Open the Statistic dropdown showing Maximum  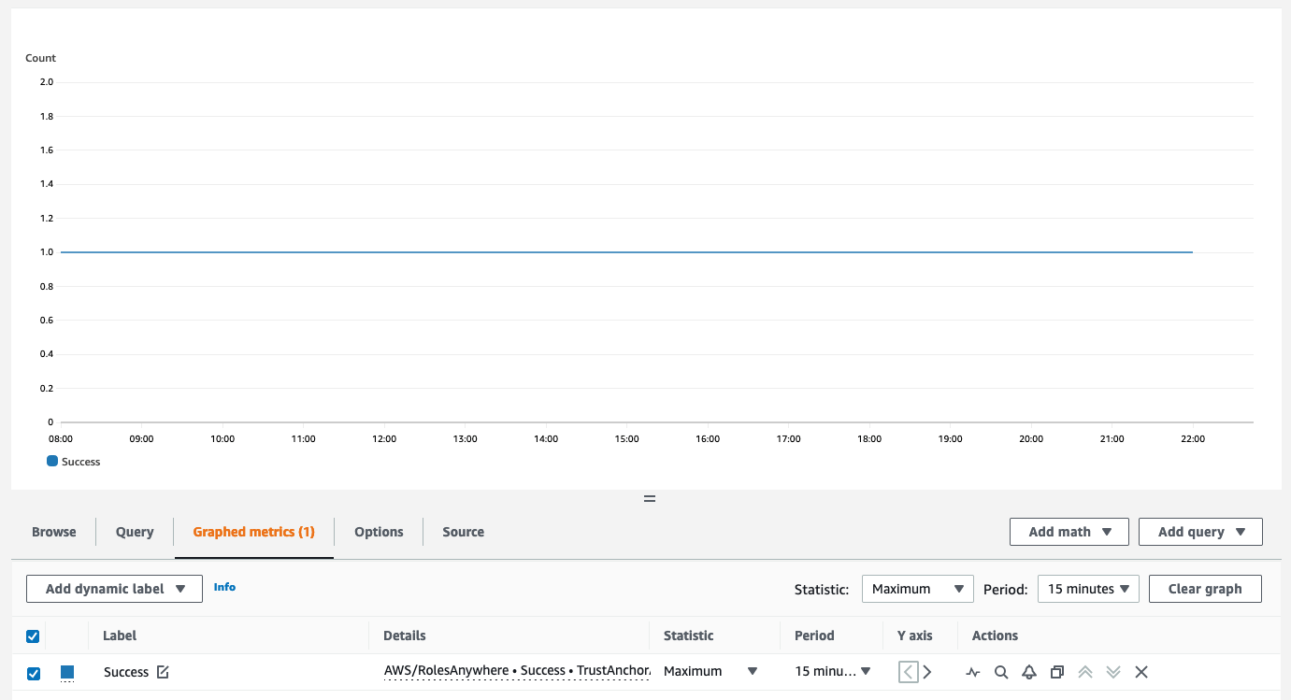pyautogui.click(x=917, y=589)
